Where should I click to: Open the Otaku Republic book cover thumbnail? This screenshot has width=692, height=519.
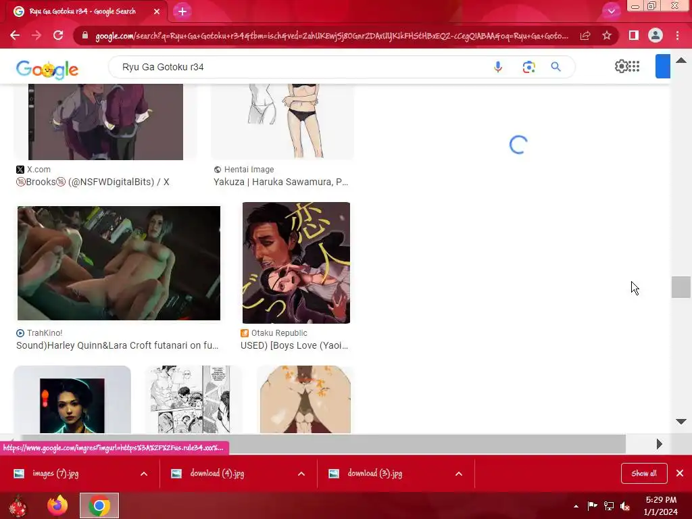(296, 263)
